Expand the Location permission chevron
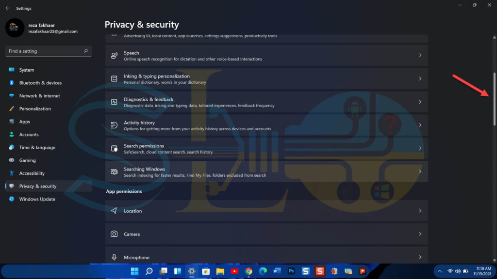This screenshot has height=279, width=497. tap(420, 211)
